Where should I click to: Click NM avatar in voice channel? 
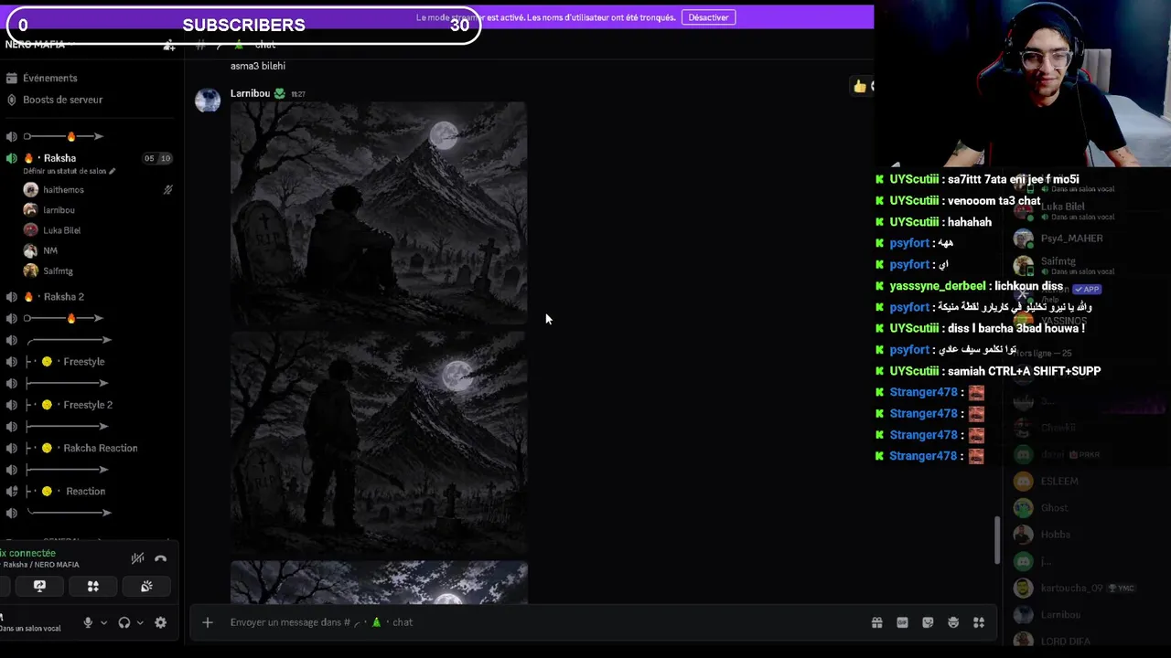tap(31, 250)
